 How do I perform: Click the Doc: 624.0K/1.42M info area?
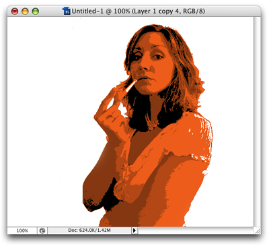point(89,230)
